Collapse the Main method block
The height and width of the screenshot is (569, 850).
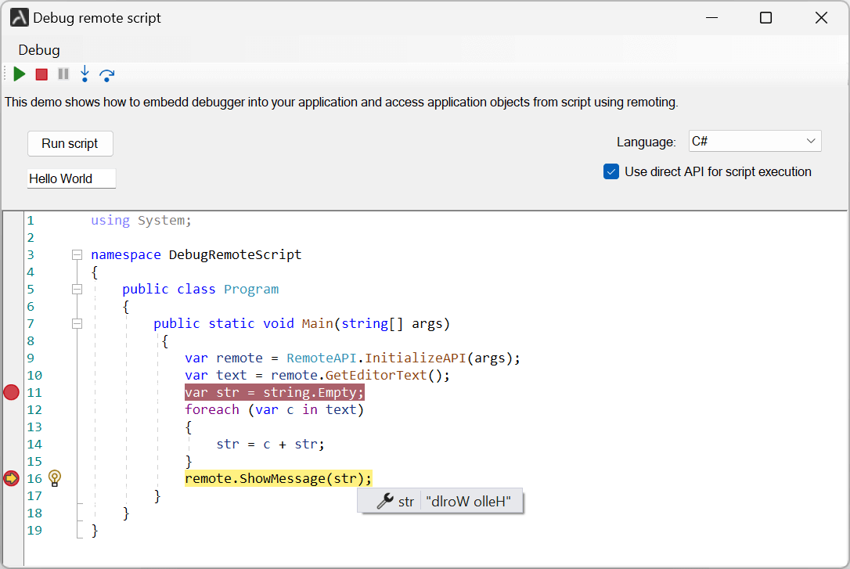coord(77,324)
